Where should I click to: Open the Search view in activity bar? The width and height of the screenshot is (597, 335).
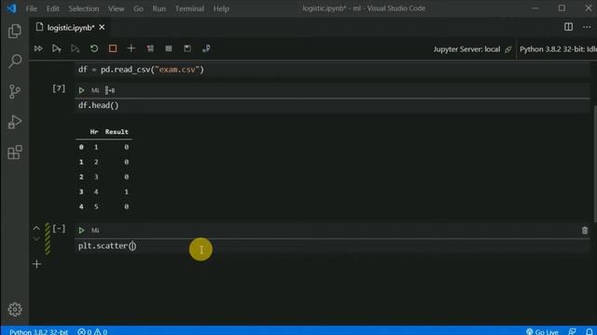(x=15, y=60)
